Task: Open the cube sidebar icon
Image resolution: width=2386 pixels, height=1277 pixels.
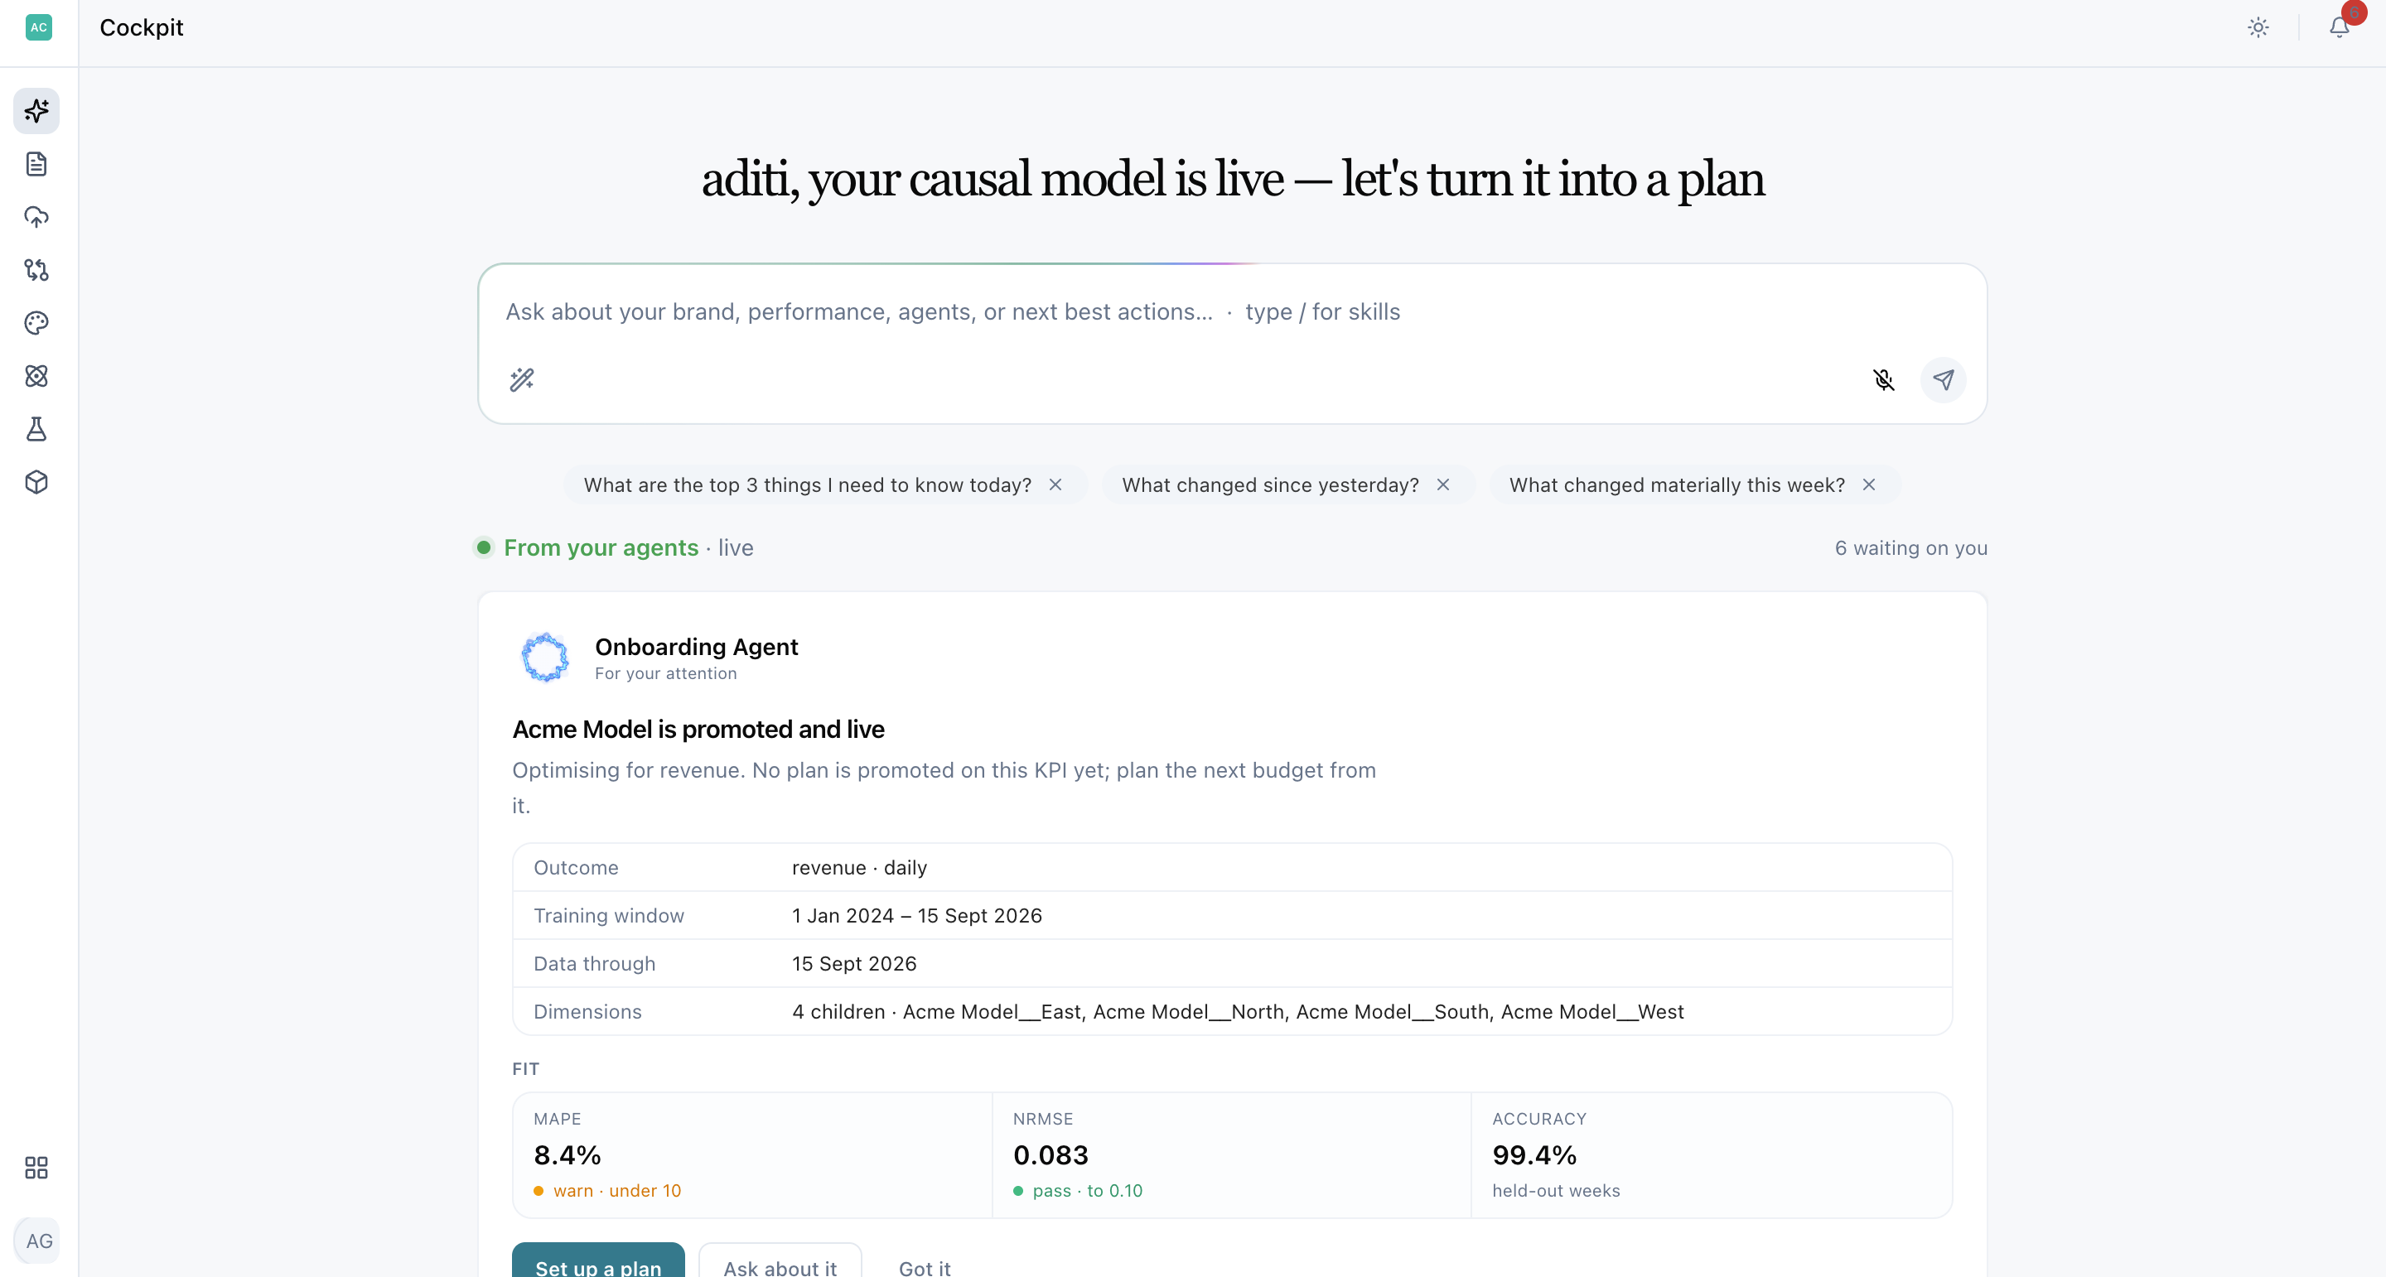Action: click(37, 483)
